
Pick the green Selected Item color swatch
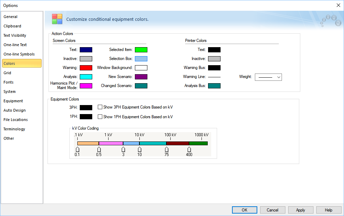141,50
